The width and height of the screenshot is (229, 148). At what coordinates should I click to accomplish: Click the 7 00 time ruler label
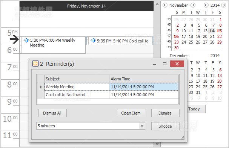[12, 67]
